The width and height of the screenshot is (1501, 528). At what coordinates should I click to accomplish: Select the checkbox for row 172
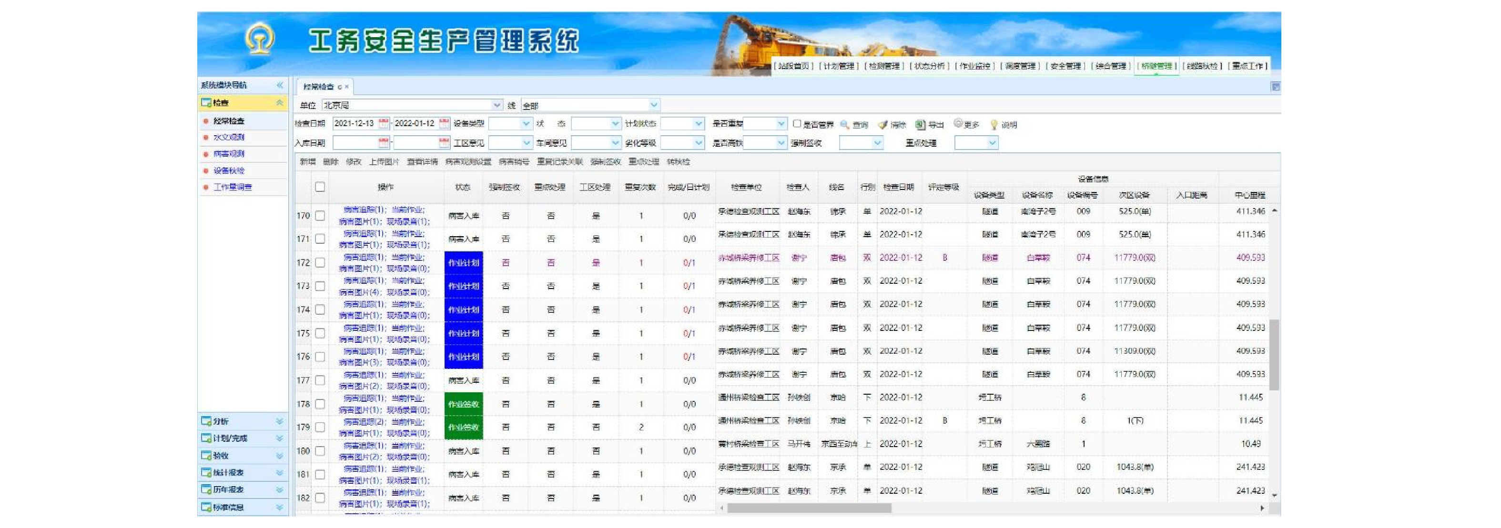point(320,262)
